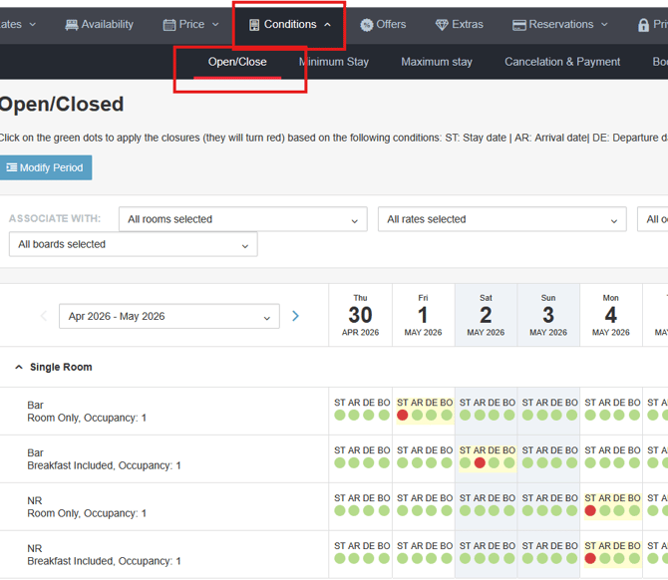Viewport: 668px width, 580px height.
Task: Switch to the Minimum Stay tab
Action: [x=334, y=62]
